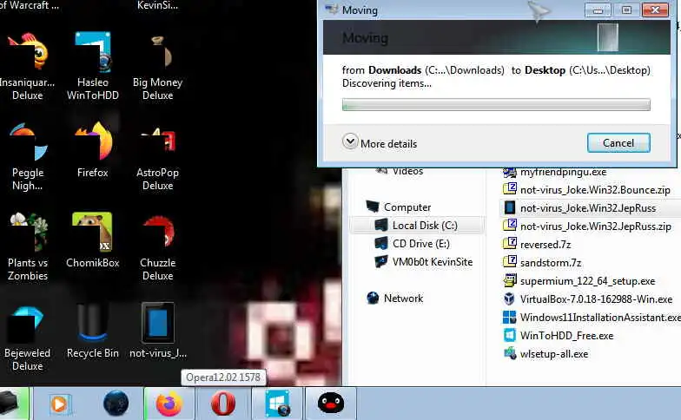Viewport: 681px width, 420px height.
Task: Select not-virus_Joke.Win32.JepRuss.zip archive
Action: point(587,226)
